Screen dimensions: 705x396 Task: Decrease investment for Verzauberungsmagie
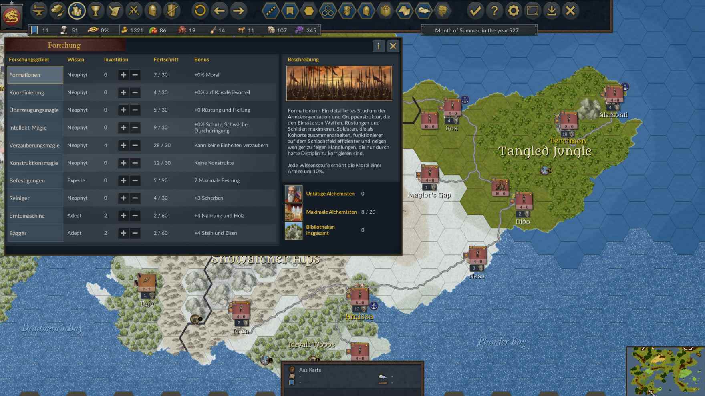(135, 145)
